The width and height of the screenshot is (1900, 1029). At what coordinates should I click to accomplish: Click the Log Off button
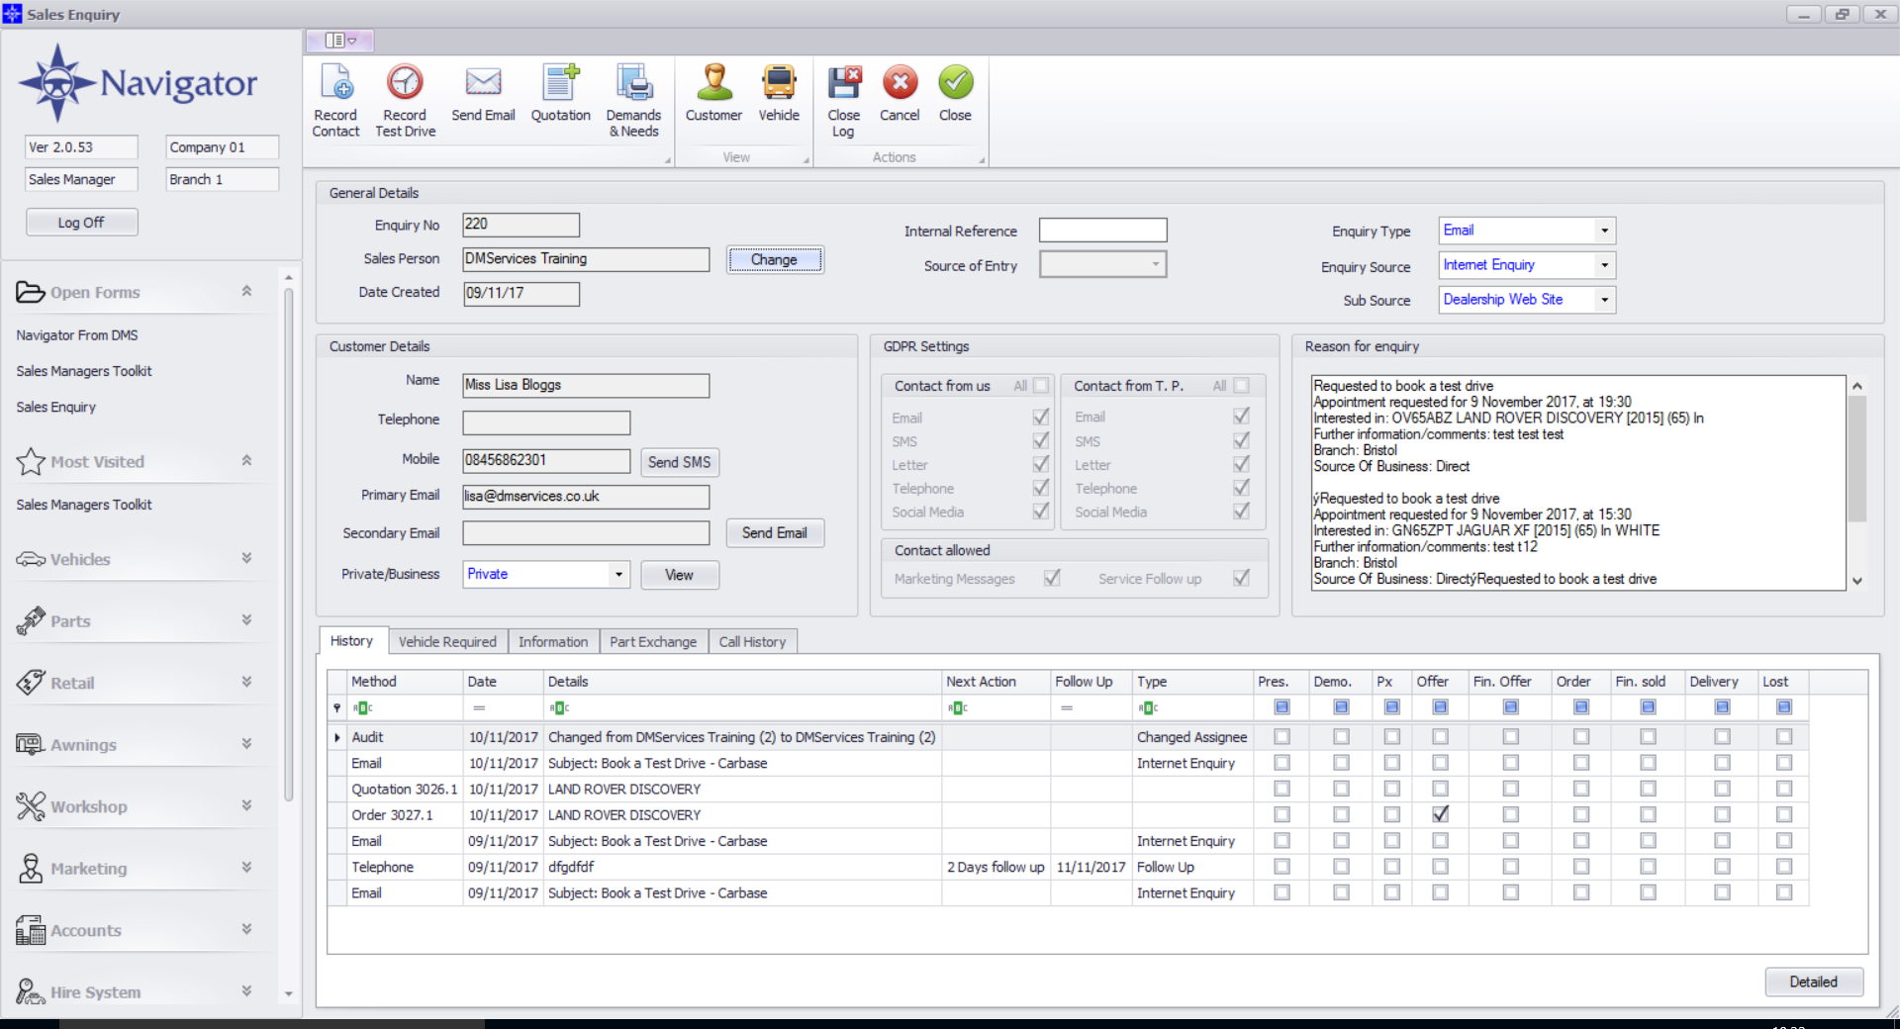pos(81,223)
